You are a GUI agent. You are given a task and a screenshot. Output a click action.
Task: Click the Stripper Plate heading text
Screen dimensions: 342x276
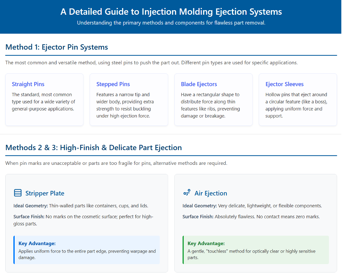tap(45, 193)
